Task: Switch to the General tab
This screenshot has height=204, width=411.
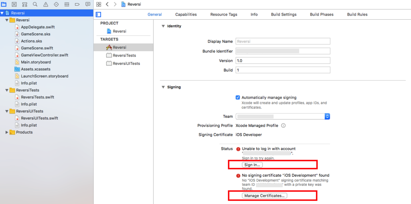Action: coord(155,14)
